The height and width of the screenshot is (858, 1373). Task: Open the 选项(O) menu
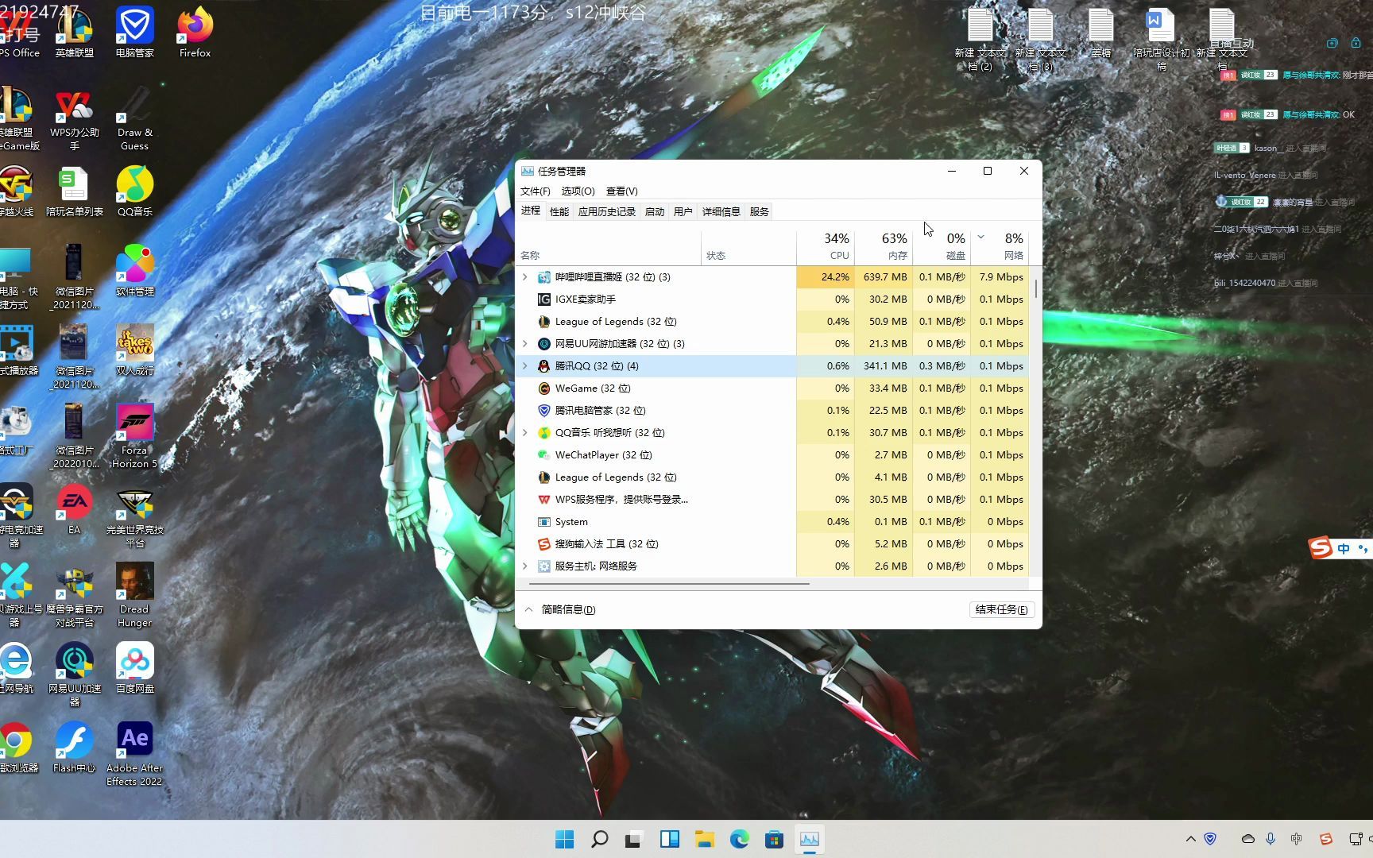pyautogui.click(x=578, y=191)
